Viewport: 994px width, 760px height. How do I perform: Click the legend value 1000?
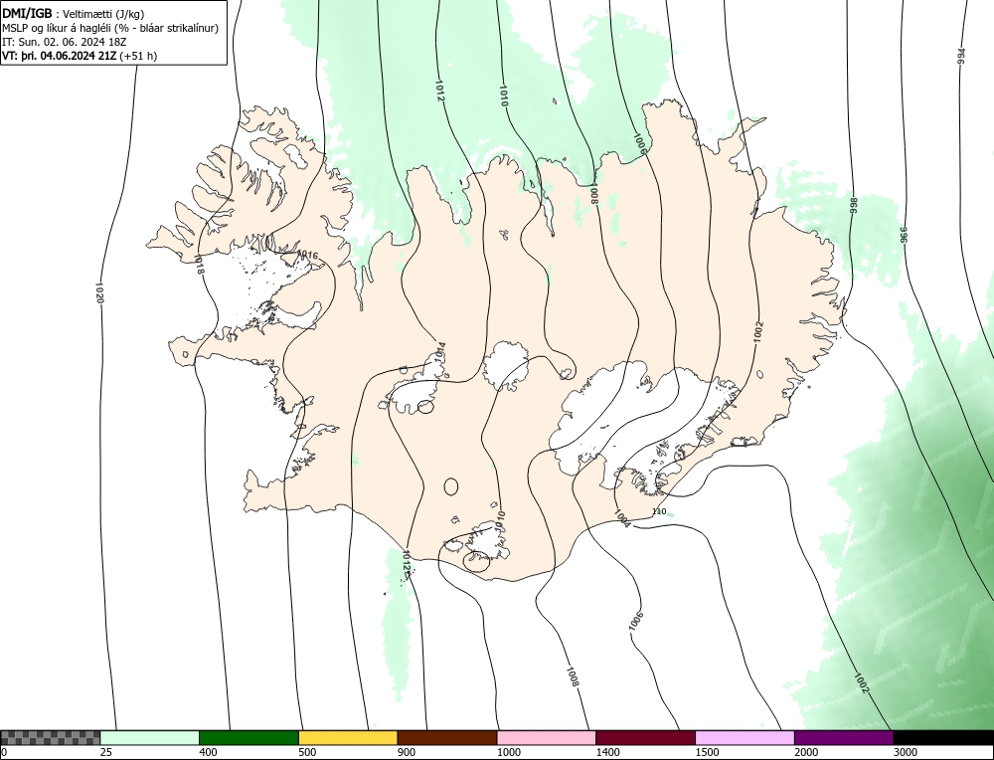(509, 752)
